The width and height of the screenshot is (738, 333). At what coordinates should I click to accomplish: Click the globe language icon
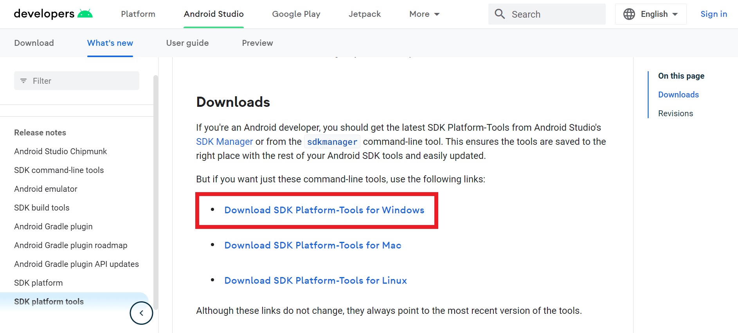(629, 14)
